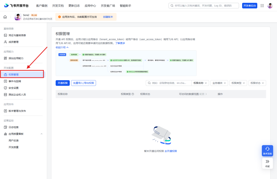Click the 版本管理与发布 upload icon
Viewport: 277px width, 179px height.
click(5, 111)
